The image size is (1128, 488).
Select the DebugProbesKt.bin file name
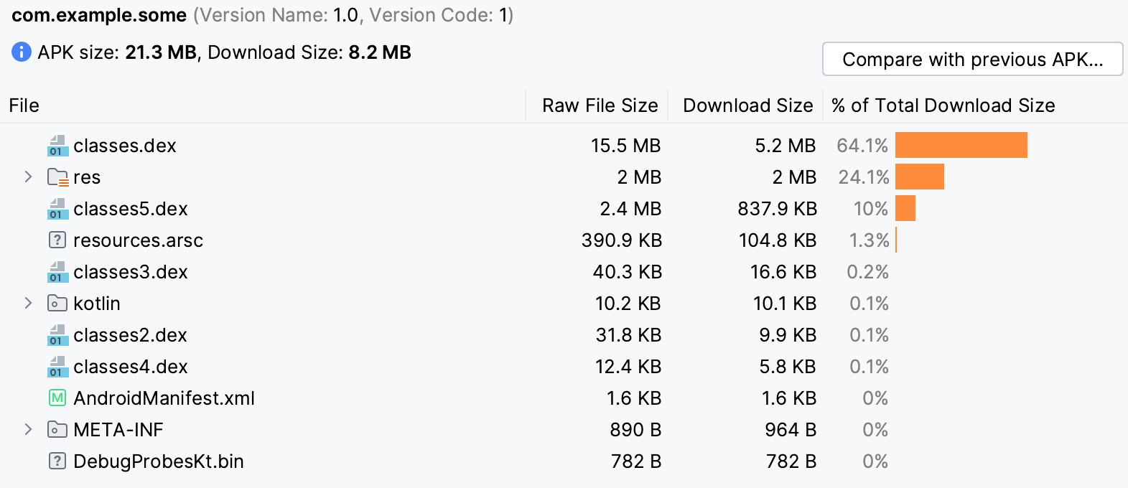pyautogui.click(x=159, y=461)
